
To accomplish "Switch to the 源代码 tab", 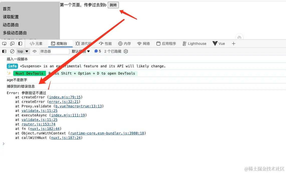I will (x=83, y=44).
